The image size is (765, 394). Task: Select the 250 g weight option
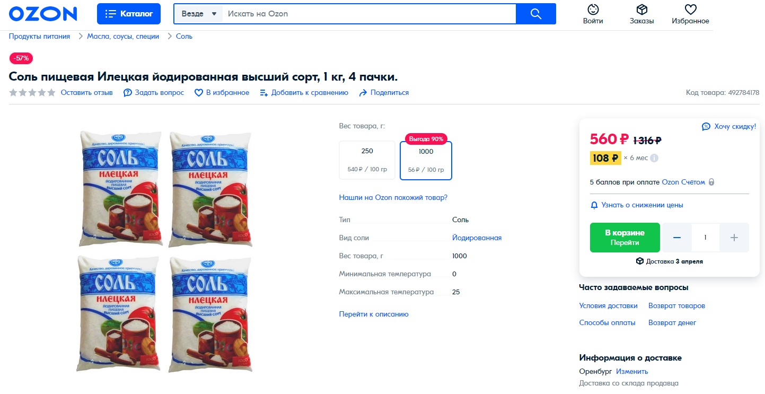pyautogui.click(x=367, y=160)
